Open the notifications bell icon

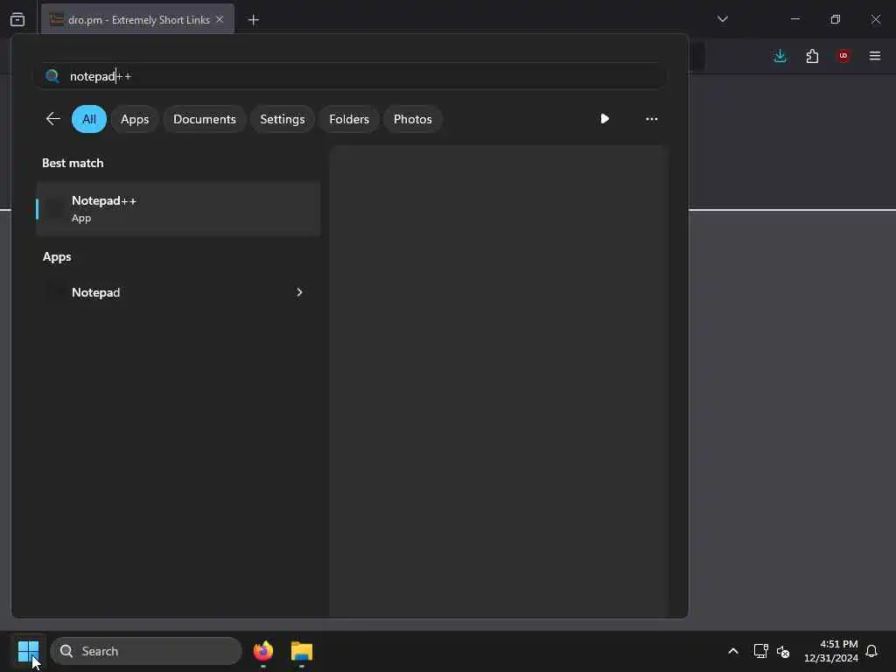point(871,651)
